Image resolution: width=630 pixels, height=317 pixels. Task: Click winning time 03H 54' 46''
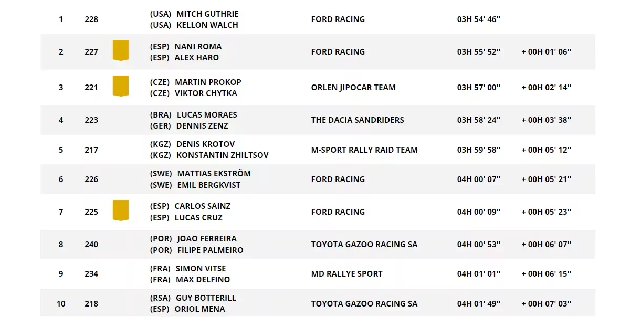pyautogui.click(x=478, y=19)
